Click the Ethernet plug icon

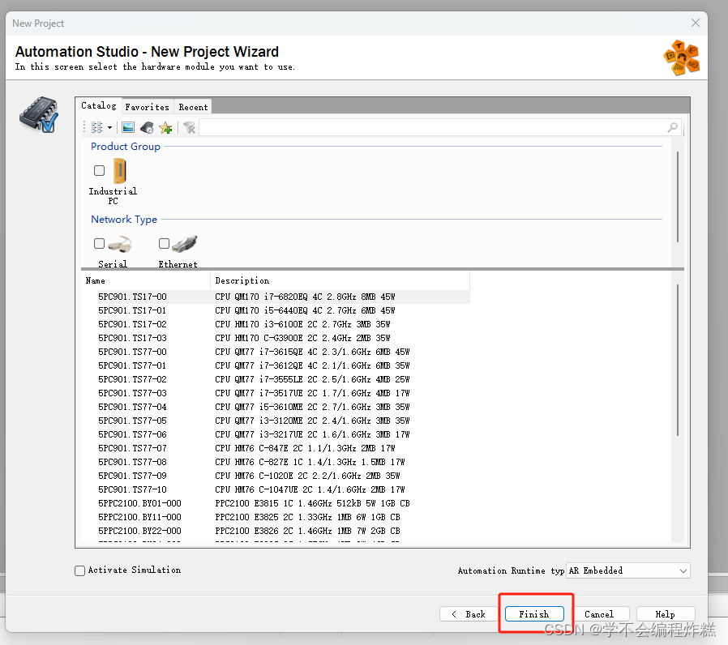(184, 243)
